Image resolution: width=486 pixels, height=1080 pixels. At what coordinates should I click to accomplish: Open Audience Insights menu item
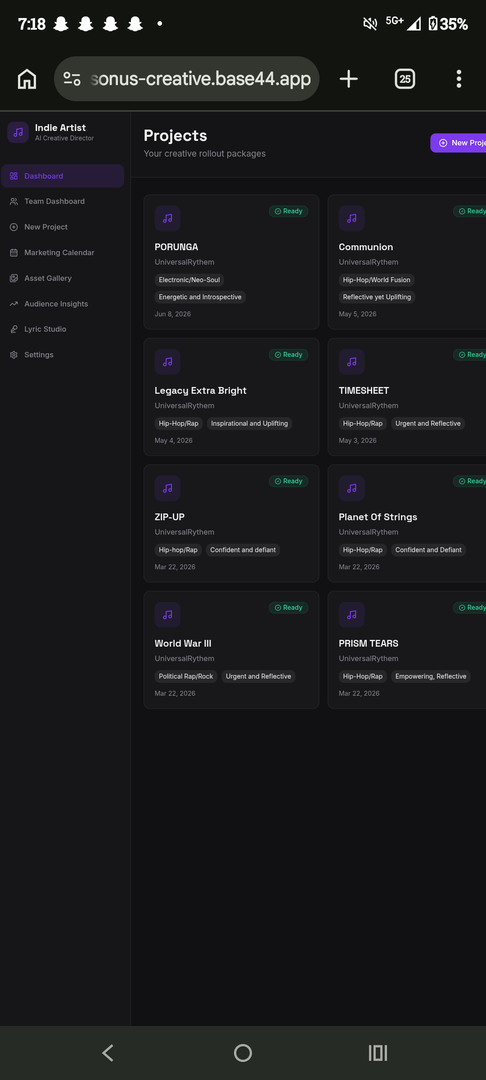[x=63, y=304]
